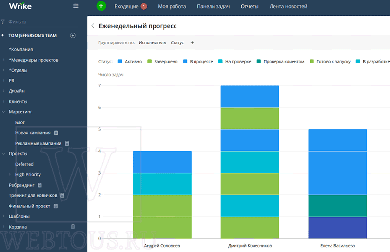Click the project icon beside Новая кампания
The height and width of the screenshot is (252, 390).
56,133
